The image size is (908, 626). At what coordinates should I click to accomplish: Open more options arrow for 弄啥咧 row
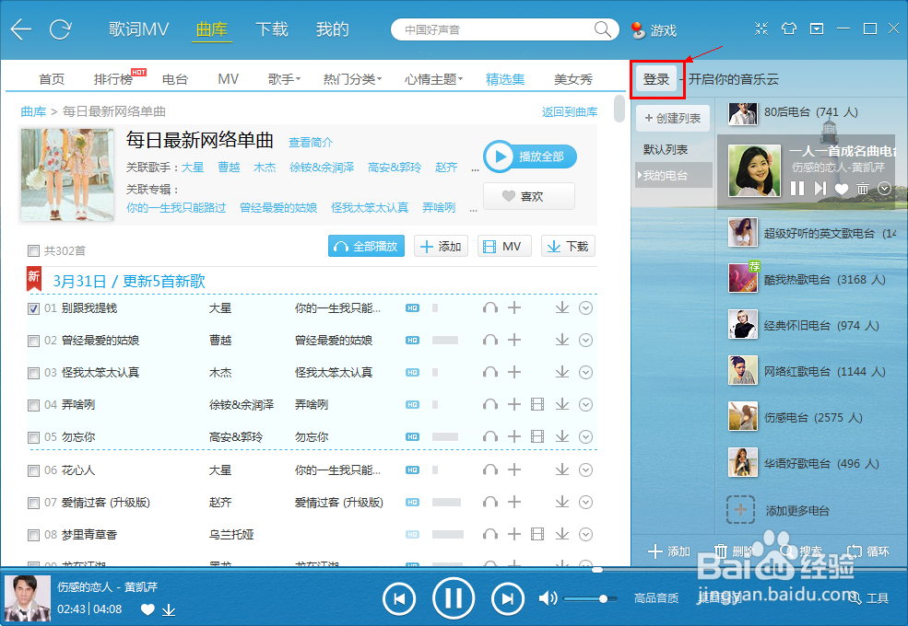(586, 404)
